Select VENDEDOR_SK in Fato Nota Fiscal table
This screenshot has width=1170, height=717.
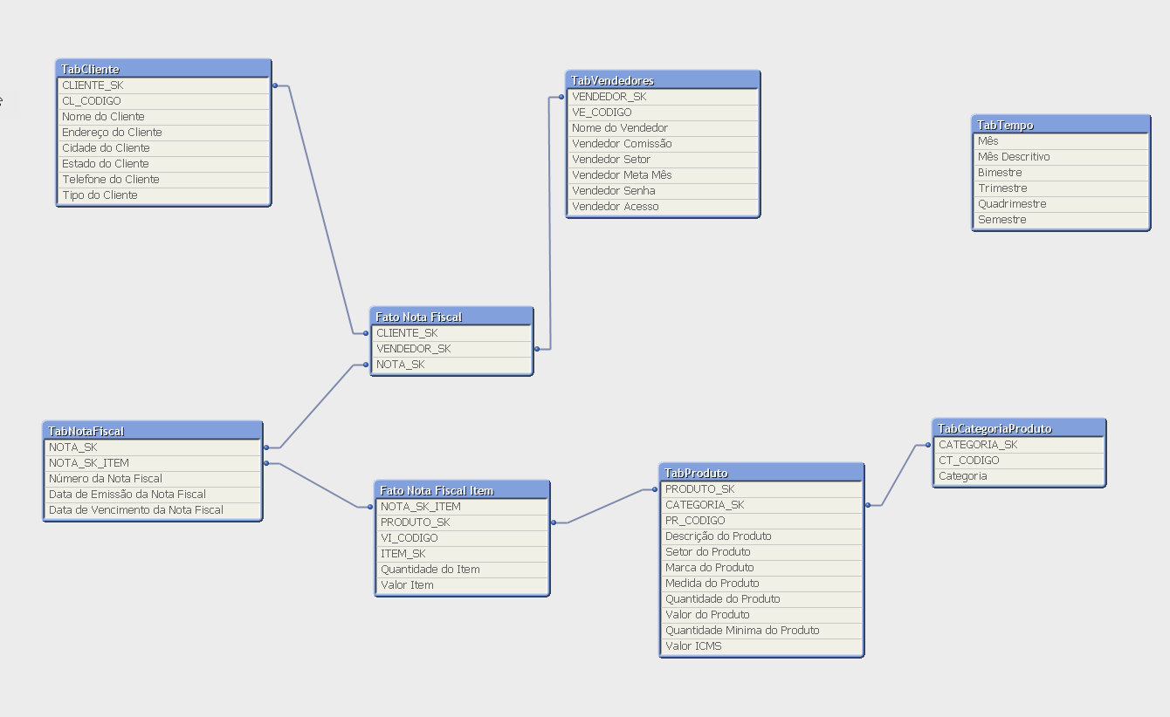pyautogui.click(x=451, y=349)
